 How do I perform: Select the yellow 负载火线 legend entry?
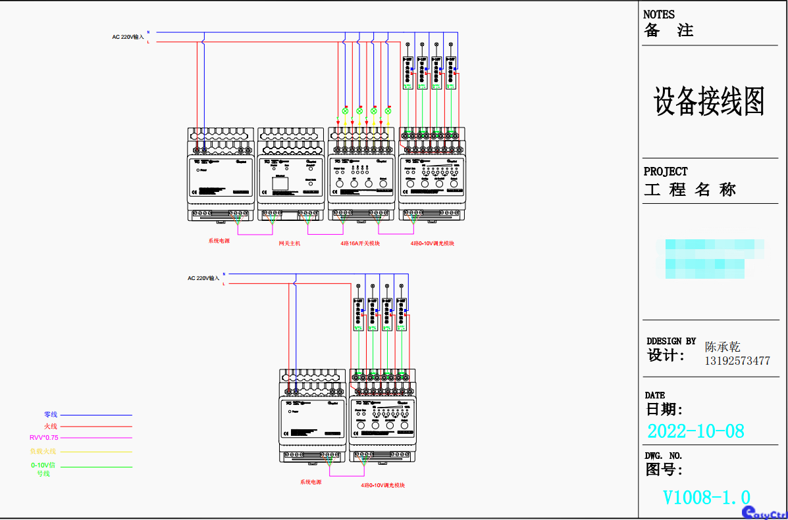[43, 452]
